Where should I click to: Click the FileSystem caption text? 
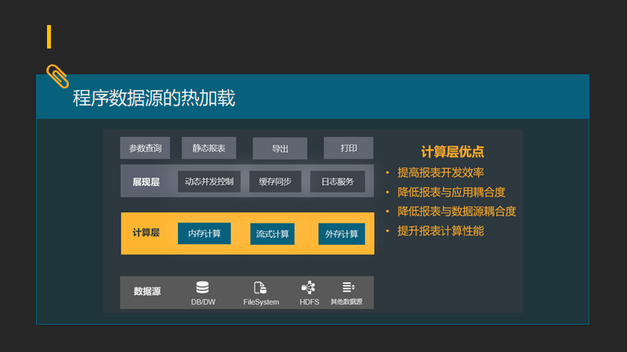tap(261, 302)
